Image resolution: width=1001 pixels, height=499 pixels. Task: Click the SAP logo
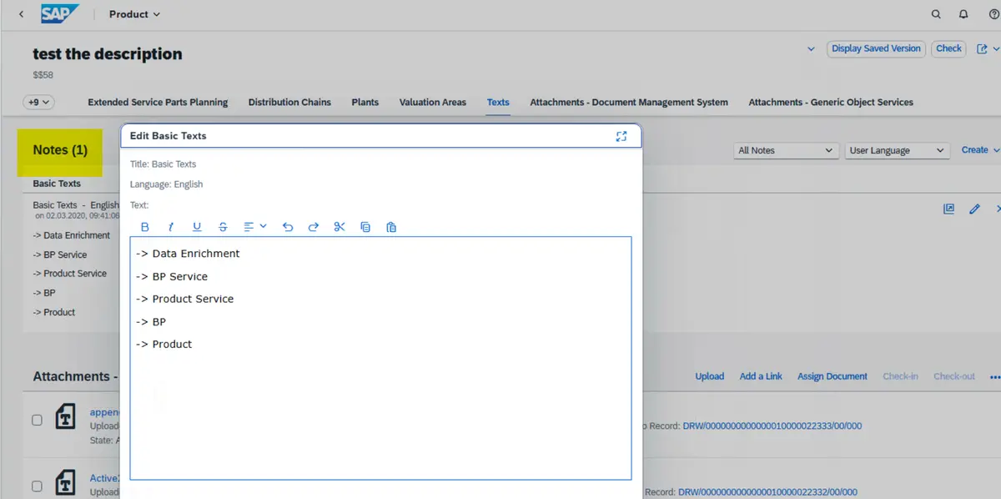[x=60, y=14]
